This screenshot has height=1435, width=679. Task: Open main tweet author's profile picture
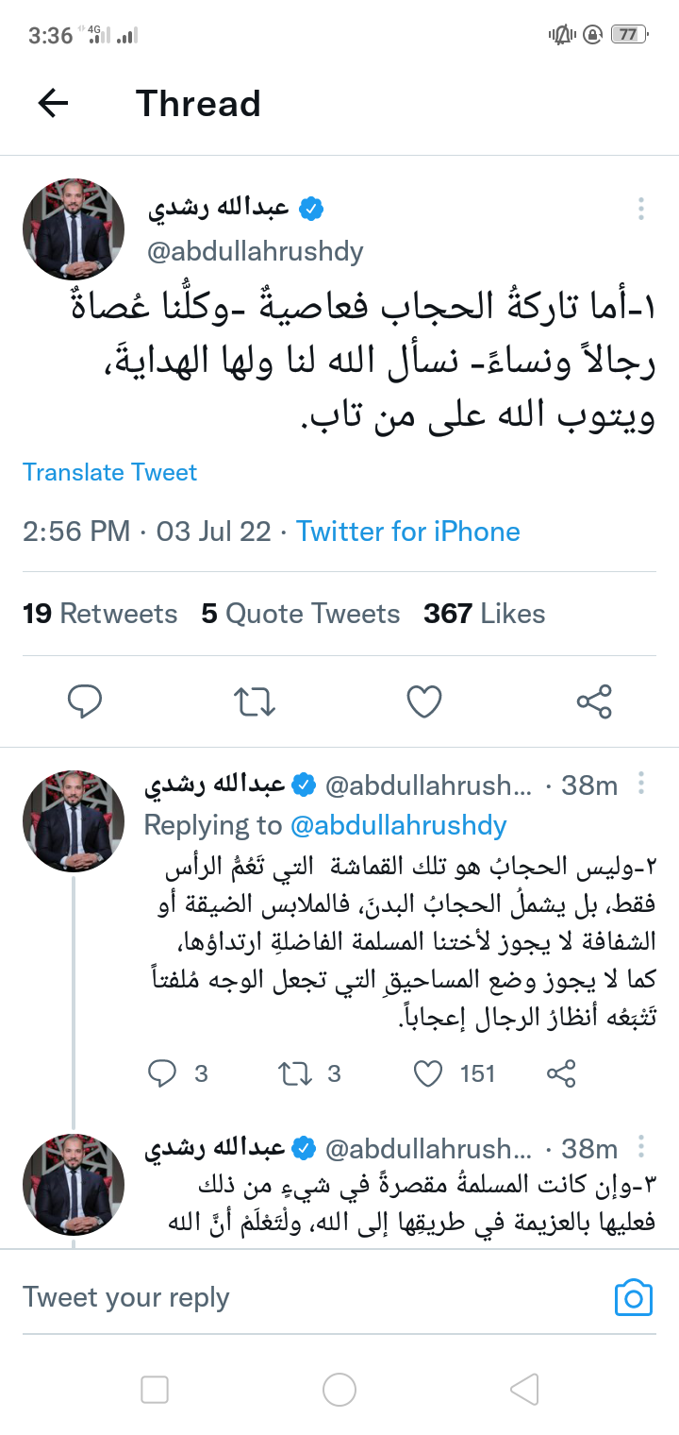[74, 229]
